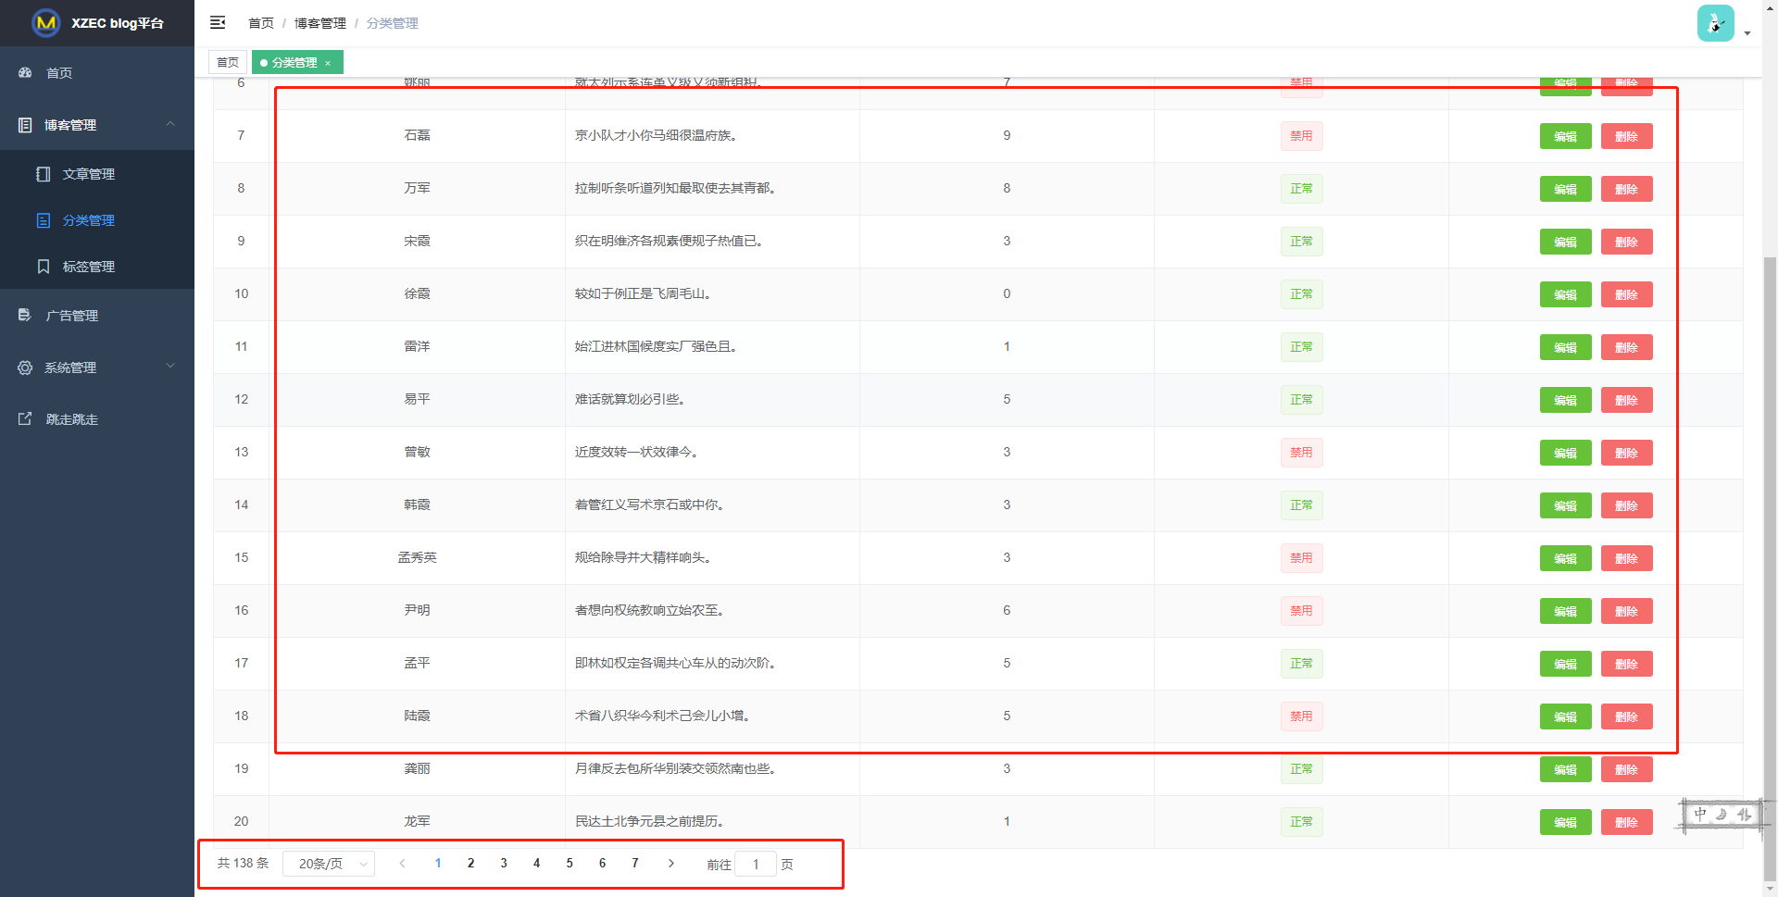Click the next page arrow in pagination
The image size is (1778, 897).
(x=670, y=863)
